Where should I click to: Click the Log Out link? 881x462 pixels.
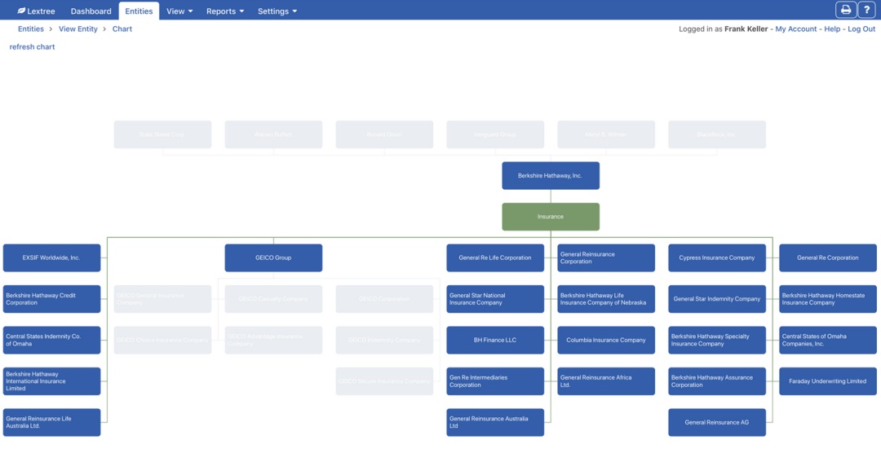pyautogui.click(x=861, y=29)
